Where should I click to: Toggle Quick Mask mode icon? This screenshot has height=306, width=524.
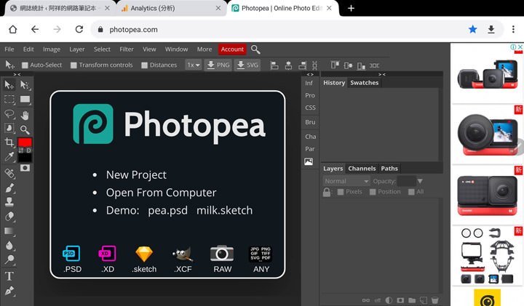click(25, 168)
